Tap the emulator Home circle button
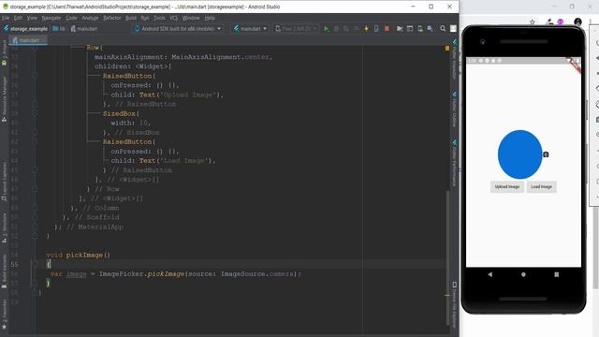599x337 pixels. 523,274
